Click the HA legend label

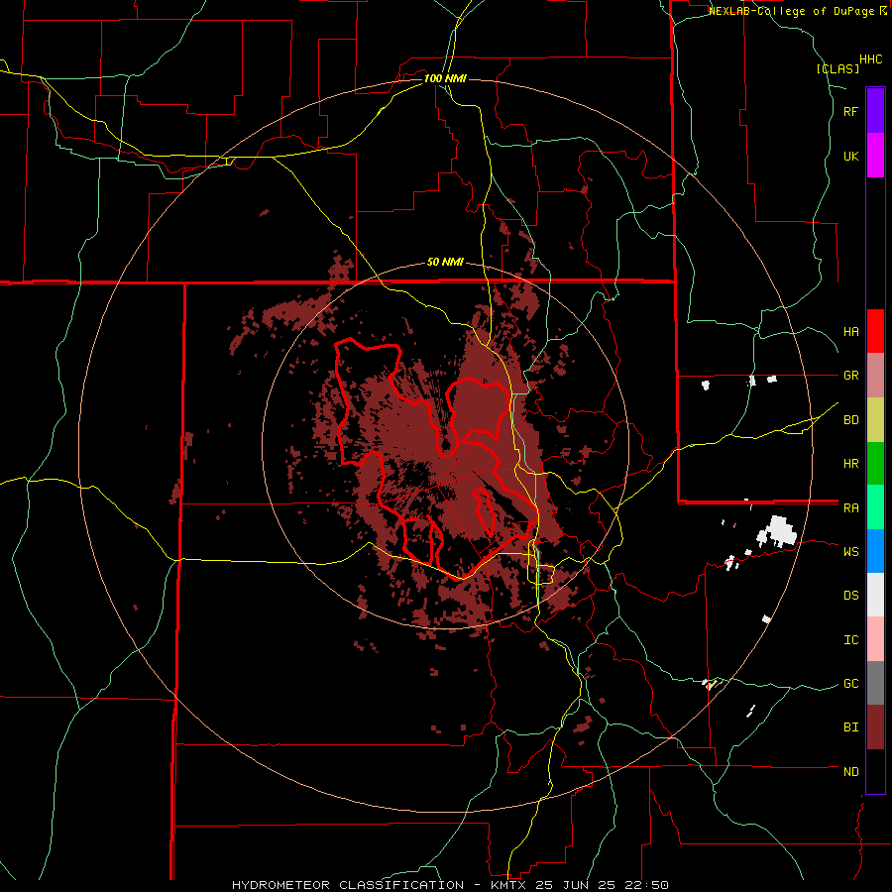pyautogui.click(x=850, y=332)
